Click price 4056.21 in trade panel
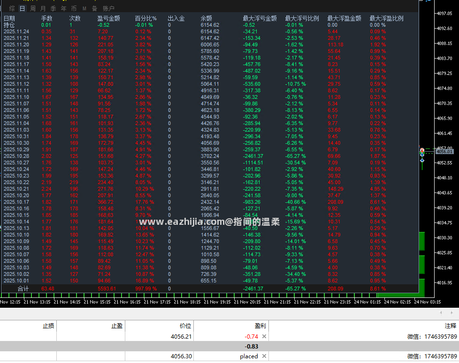This screenshot has height=363, width=459. click(181, 336)
